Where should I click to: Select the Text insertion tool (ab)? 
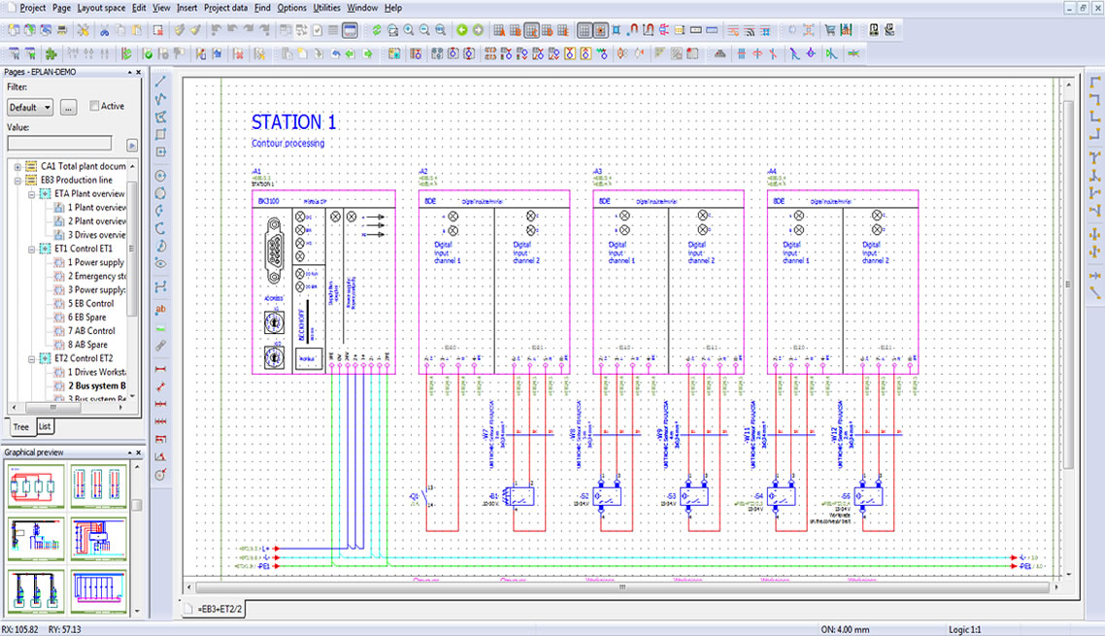[x=160, y=310]
